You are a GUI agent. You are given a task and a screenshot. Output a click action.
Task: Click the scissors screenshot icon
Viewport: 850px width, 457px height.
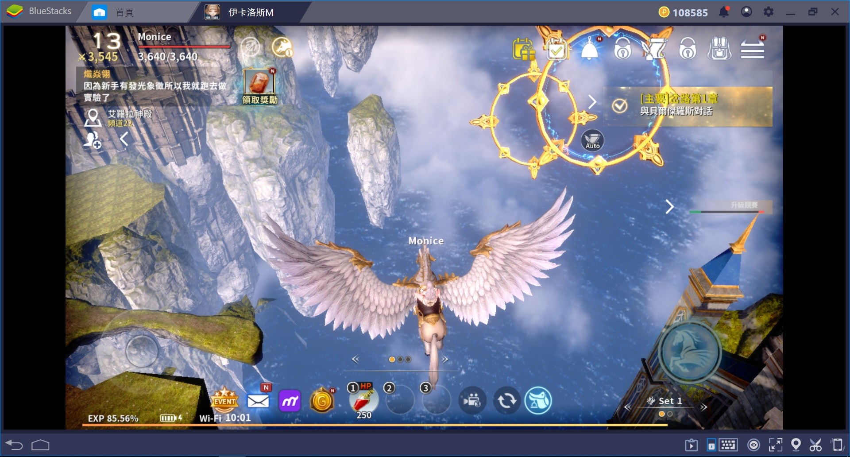point(815,445)
